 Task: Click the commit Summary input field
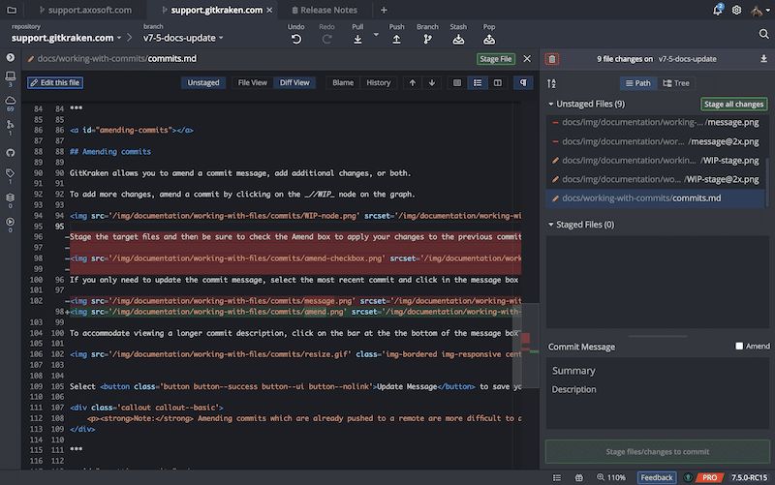click(658, 371)
